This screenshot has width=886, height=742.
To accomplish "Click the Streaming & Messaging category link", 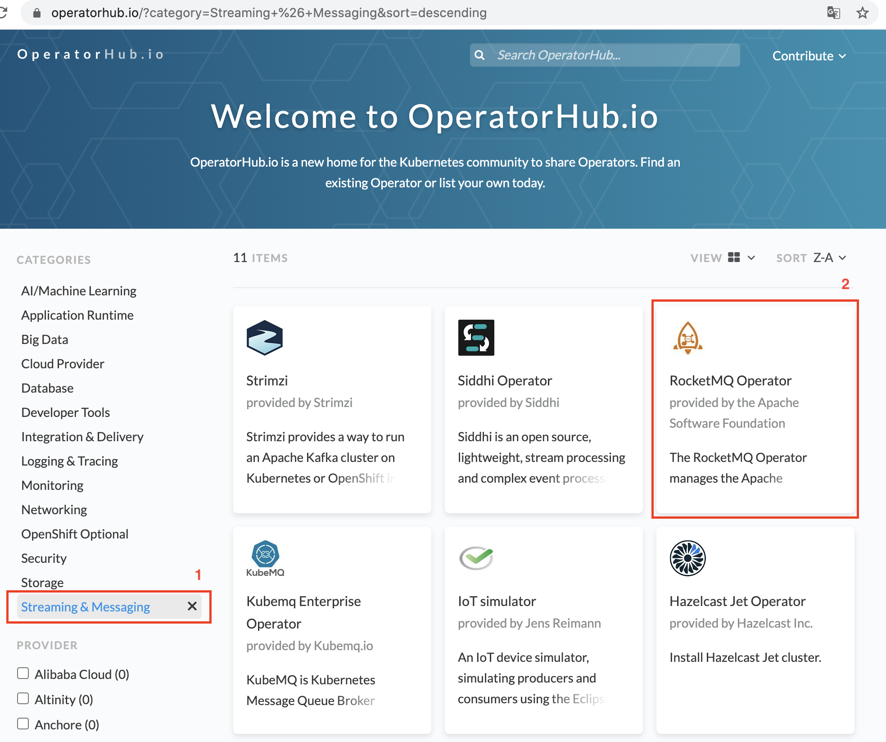I will coord(86,607).
